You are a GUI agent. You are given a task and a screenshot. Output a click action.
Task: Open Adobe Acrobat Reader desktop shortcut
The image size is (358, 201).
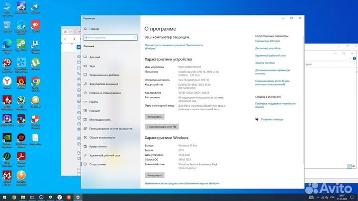point(21,159)
